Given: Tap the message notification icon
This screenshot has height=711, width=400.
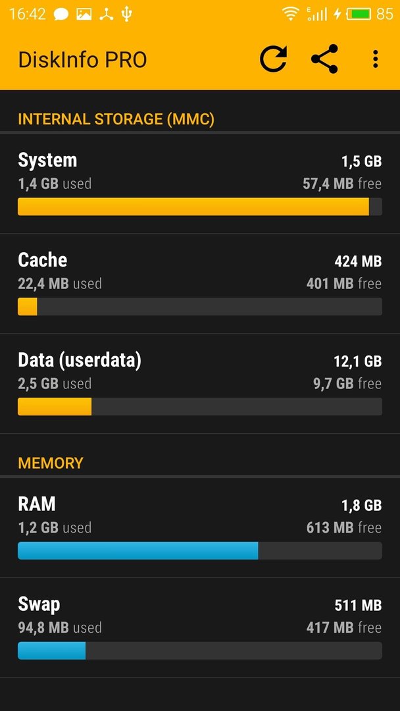Looking at the screenshot, I should point(61,14).
